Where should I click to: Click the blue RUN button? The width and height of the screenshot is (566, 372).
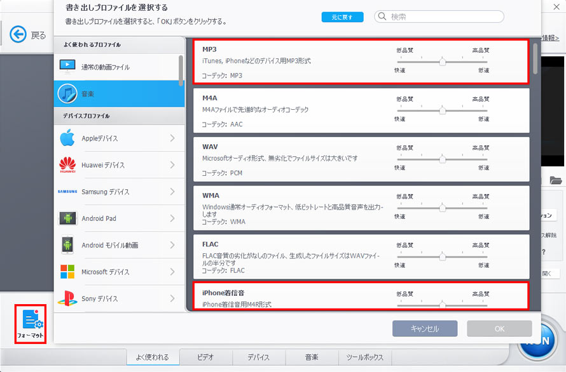pyautogui.click(x=538, y=341)
